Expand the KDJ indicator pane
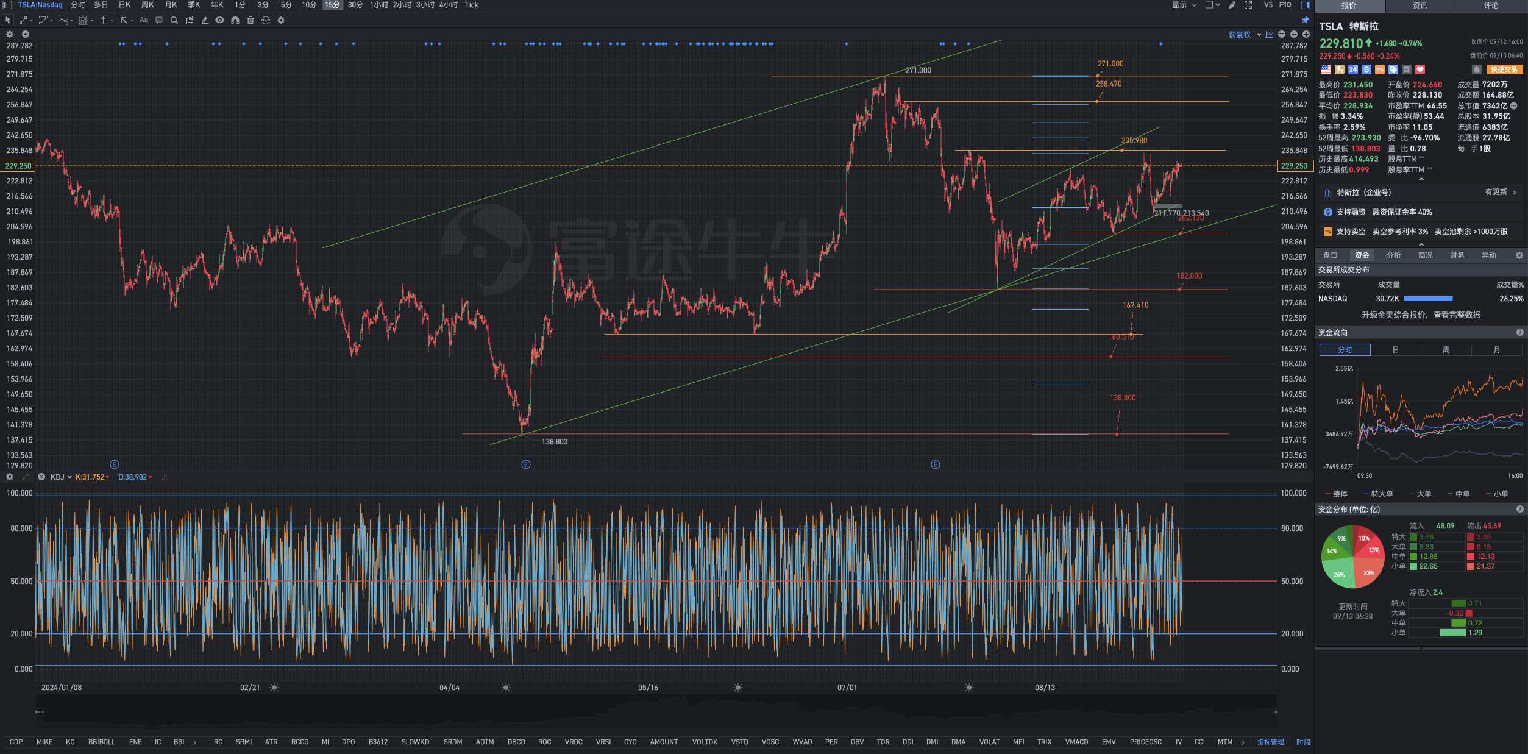Image resolution: width=1528 pixels, height=754 pixels. (x=26, y=477)
